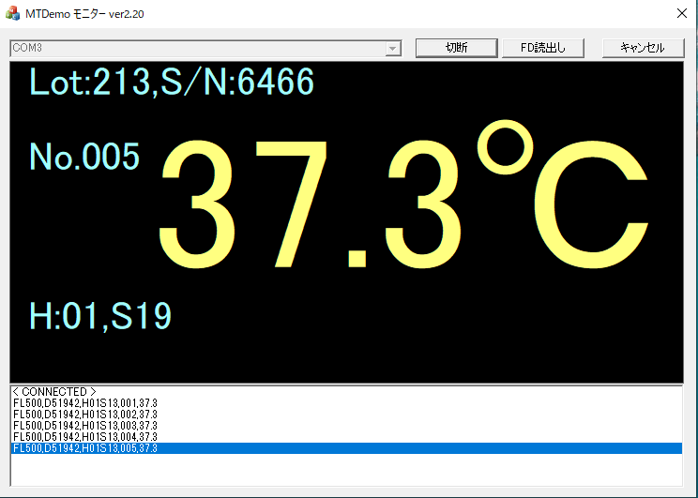Select the < CONNECTED > log line
Screen dimensions: 698x498
(x=53, y=392)
